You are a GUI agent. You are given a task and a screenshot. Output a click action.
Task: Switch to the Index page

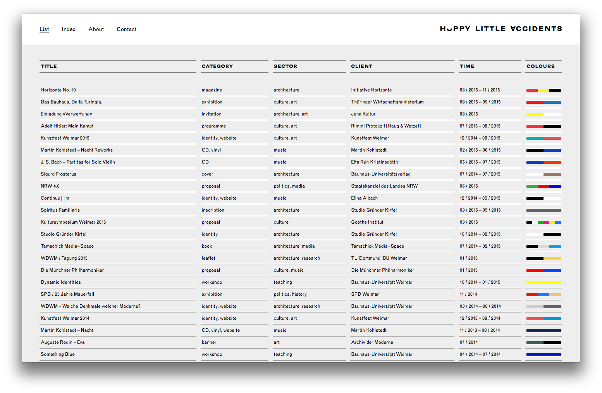pyautogui.click(x=69, y=29)
